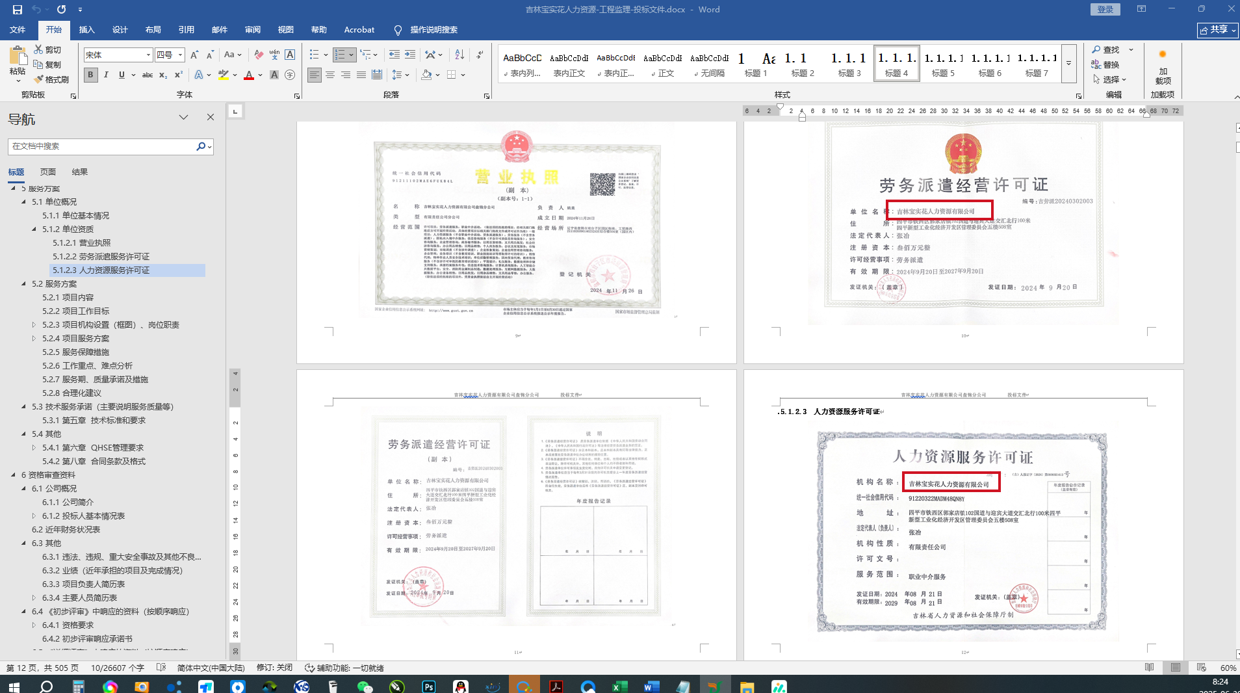Image resolution: width=1240 pixels, height=693 pixels.
Task: Switch to the 视图 ribbon tab
Action: (x=286, y=30)
